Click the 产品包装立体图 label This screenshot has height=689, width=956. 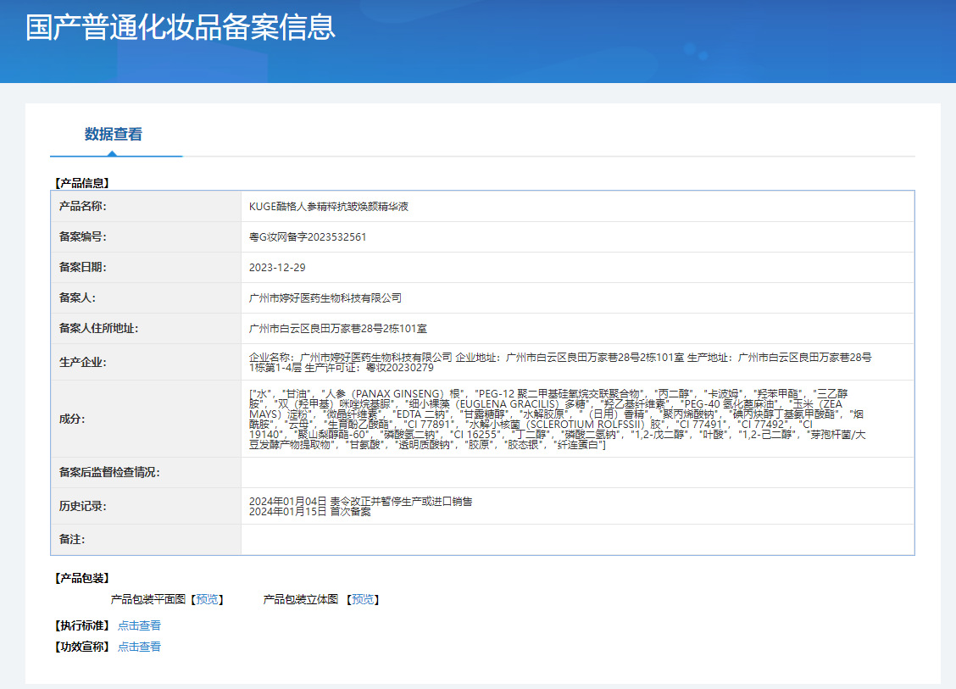pyautogui.click(x=301, y=599)
